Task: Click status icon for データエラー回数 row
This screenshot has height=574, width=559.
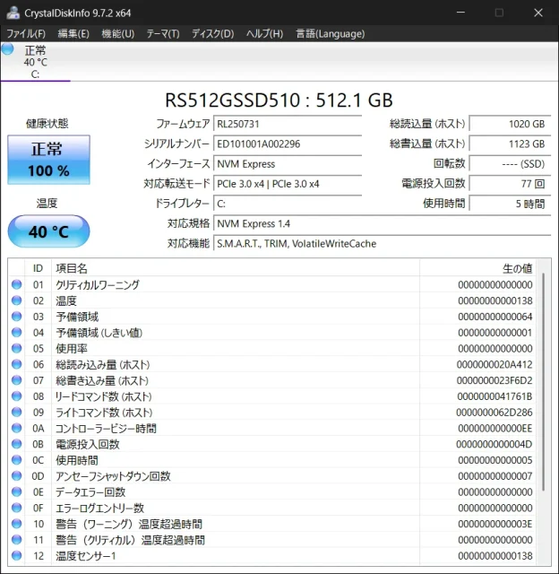Action: click(16, 492)
